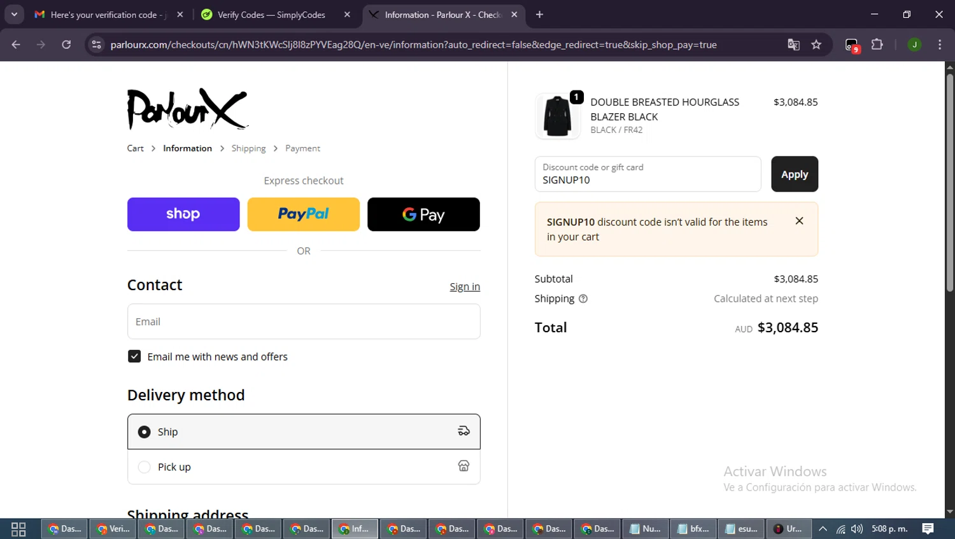Click the product title DOUBLE BREASTED HOURGLASS
The height and width of the screenshot is (539, 955).
(x=665, y=102)
